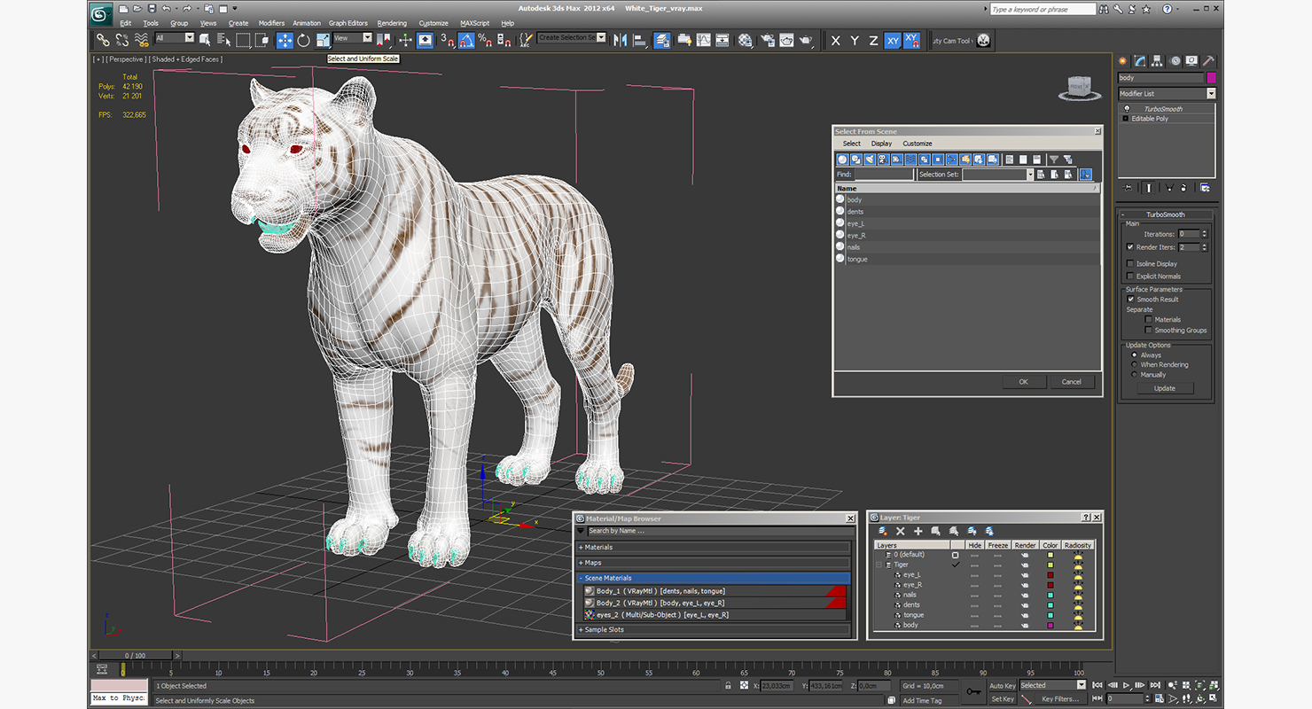Open the Modifier List dropdown

click(1211, 94)
